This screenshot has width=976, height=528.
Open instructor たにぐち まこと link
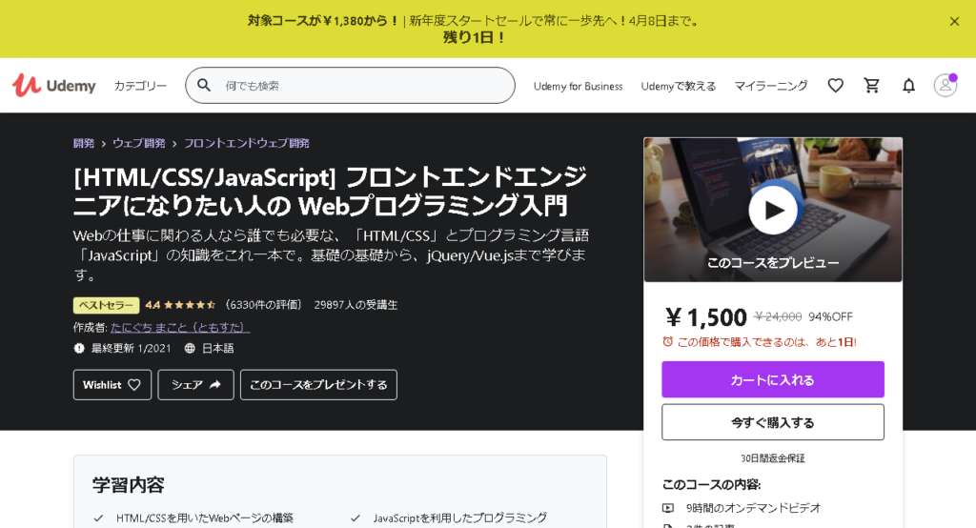pyautogui.click(x=180, y=327)
